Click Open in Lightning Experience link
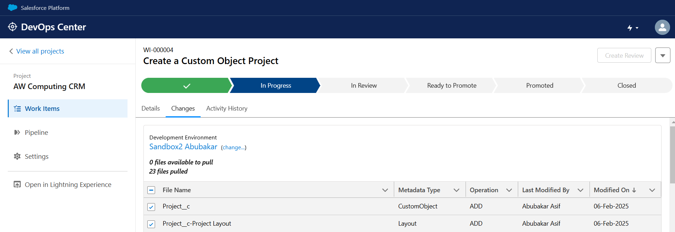The height and width of the screenshot is (232, 675). point(68,184)
